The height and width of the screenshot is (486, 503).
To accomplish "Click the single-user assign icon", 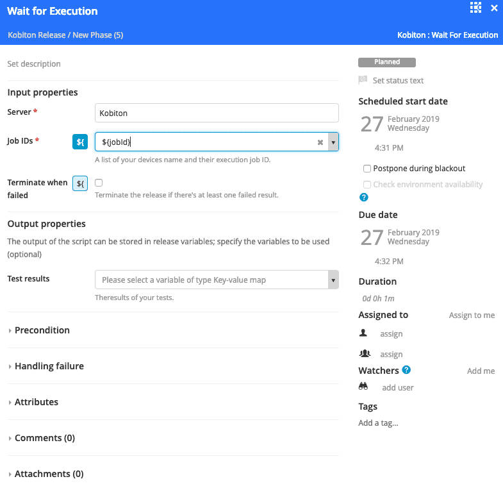I will tap(363, 333).
